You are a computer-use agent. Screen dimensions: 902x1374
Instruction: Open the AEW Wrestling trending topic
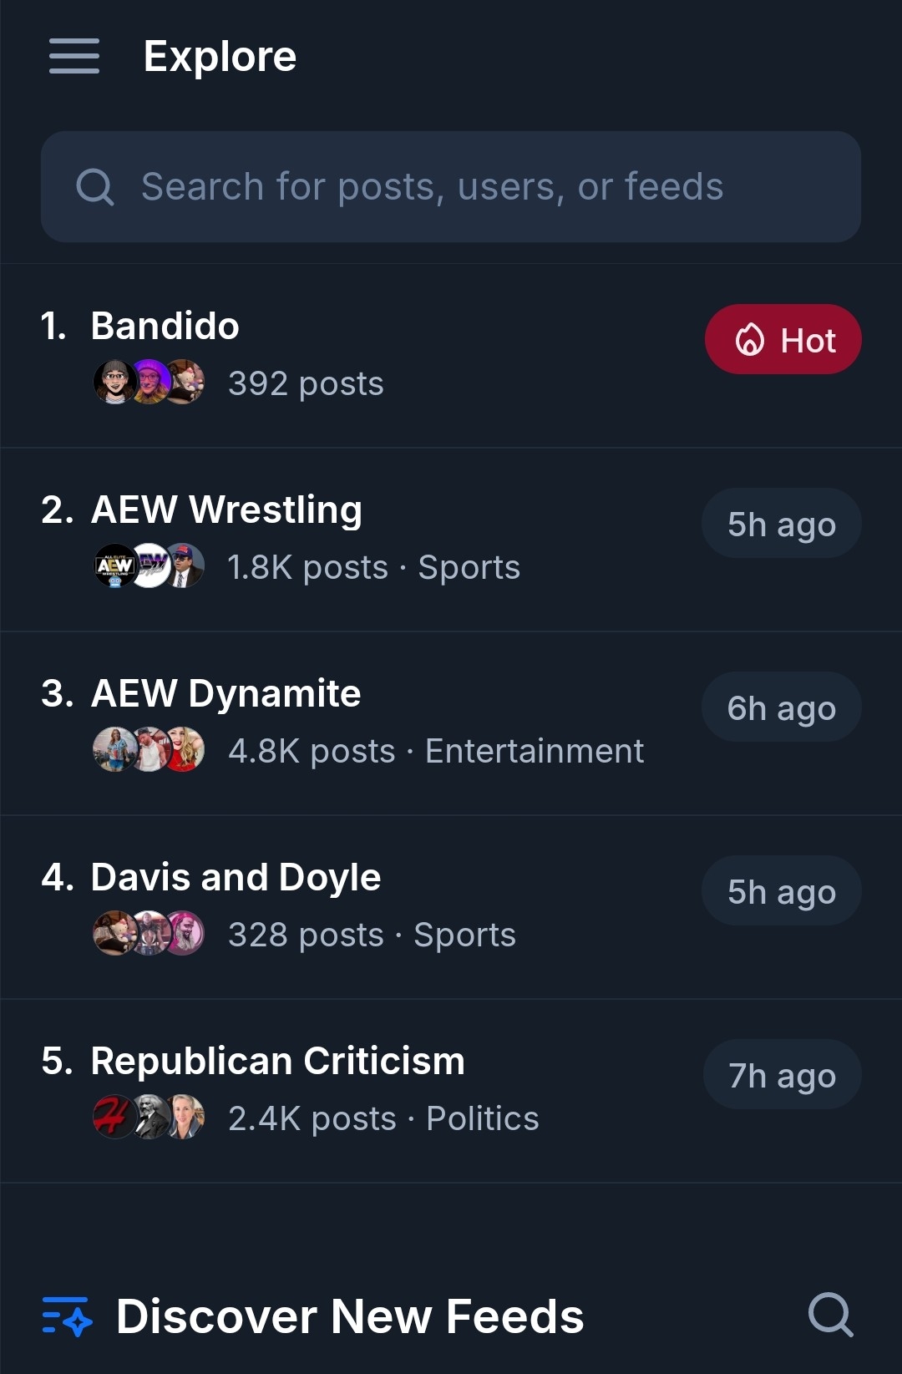[226, 510]
